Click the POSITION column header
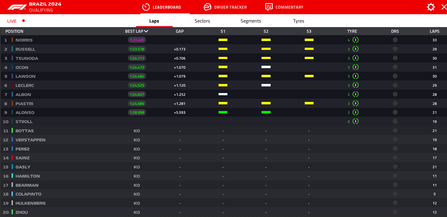 coord(14,31)
